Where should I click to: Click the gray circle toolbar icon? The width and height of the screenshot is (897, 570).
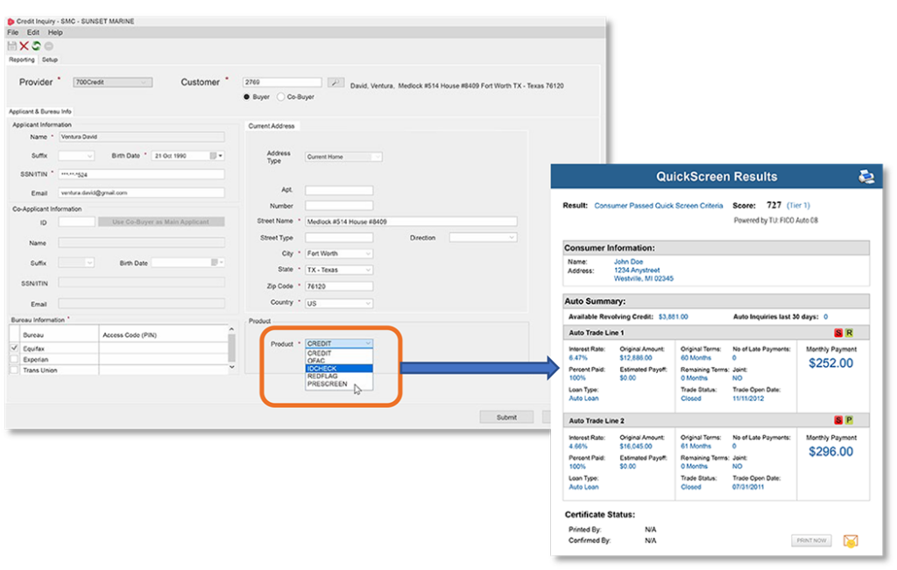click(x=48, y=46)
